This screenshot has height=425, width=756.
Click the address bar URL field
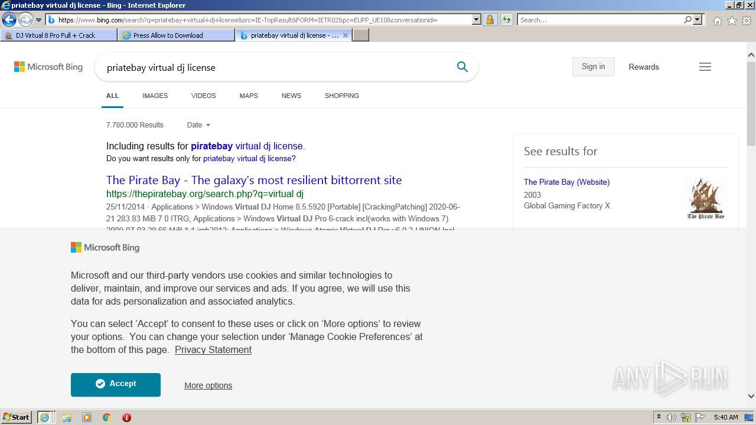[x=259, y=19]
